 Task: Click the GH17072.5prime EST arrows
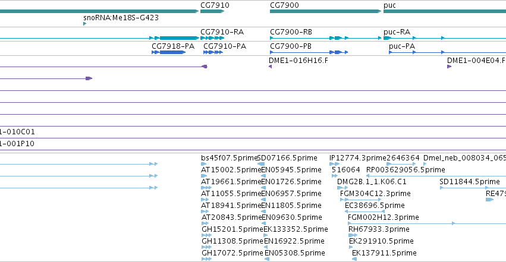coord(206,259)
